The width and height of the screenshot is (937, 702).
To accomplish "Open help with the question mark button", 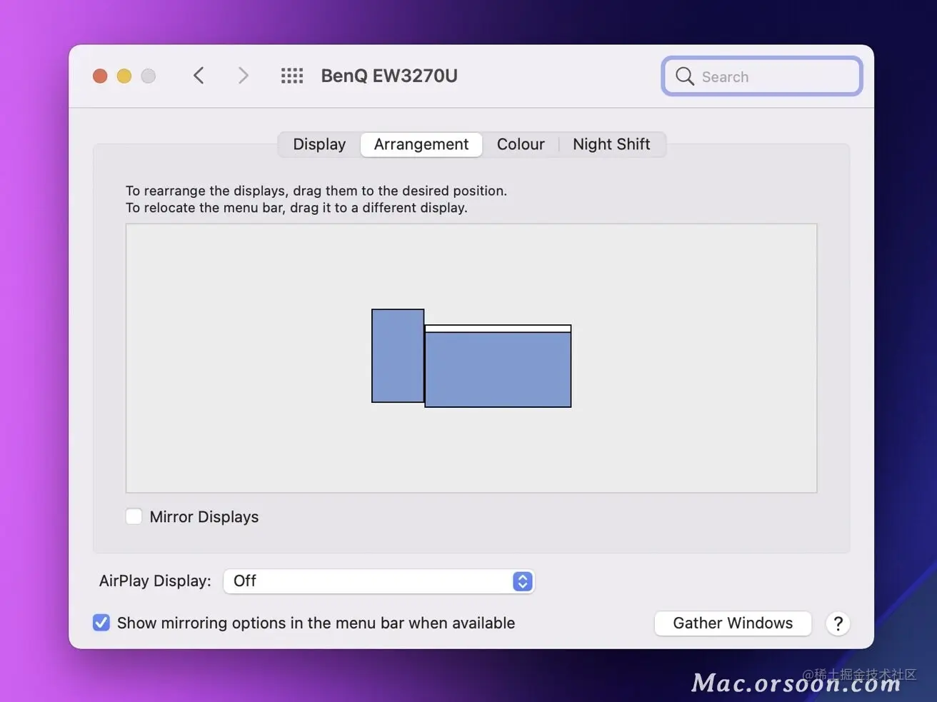I will pyautogui.click(x=838, y=623).
